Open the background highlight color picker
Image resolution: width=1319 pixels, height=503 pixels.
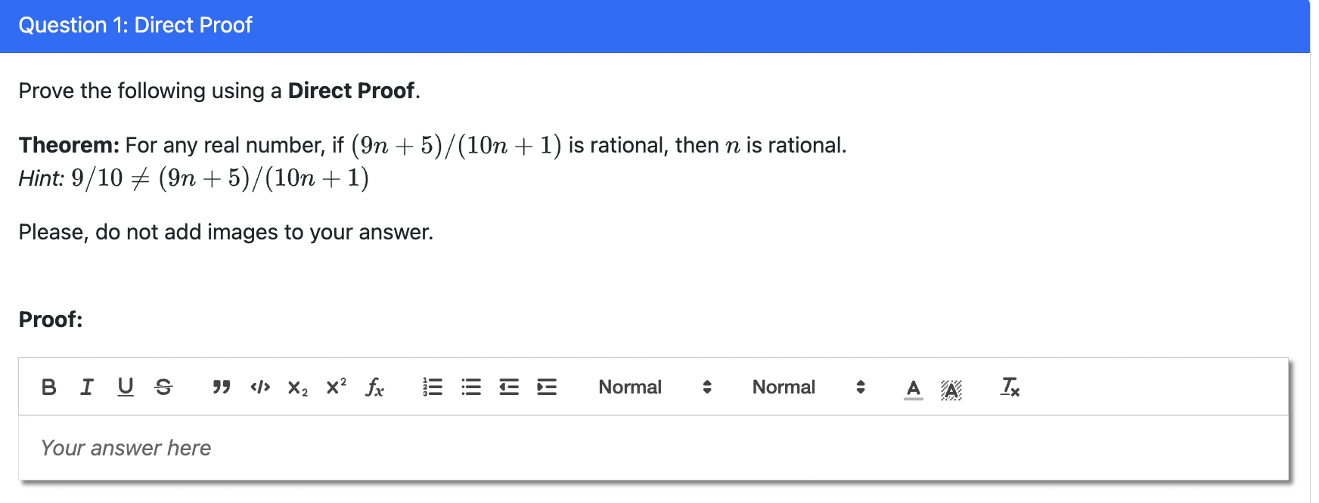[x=951, y=389]
